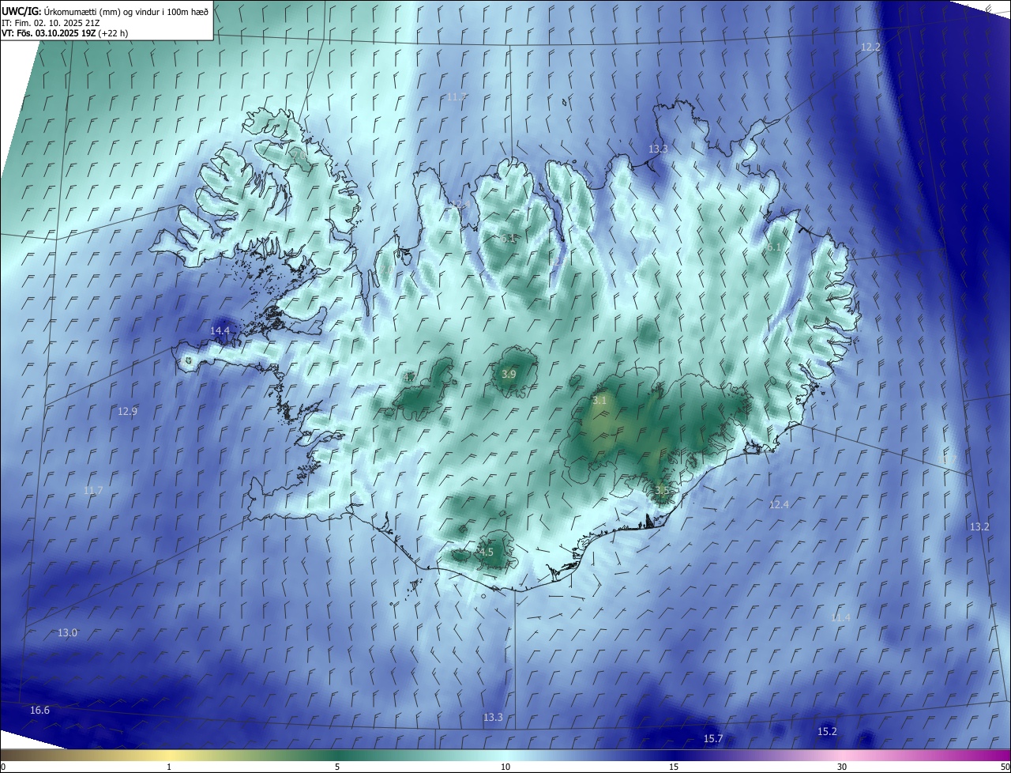Viewport: 1011px width, 773px height.
Task: Click the '5' tick on the colour scale
Action: [x=337, y=767]
